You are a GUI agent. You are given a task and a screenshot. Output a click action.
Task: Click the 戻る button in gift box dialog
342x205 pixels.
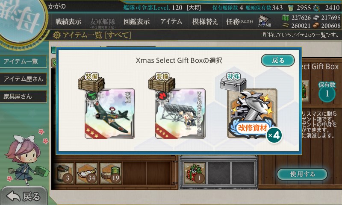tap(278, 60)
